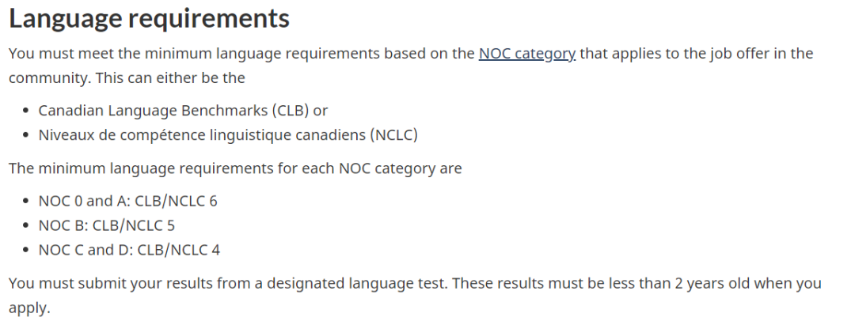The width and height of the screenshot is (855, 321).
Task: Click the word 'apply.' on the last line
Action: (29, 308)
